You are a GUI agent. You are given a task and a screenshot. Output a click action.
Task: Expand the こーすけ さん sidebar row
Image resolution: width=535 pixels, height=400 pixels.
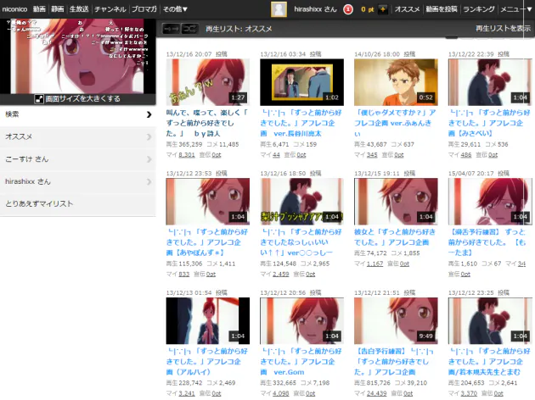[149, 159]
